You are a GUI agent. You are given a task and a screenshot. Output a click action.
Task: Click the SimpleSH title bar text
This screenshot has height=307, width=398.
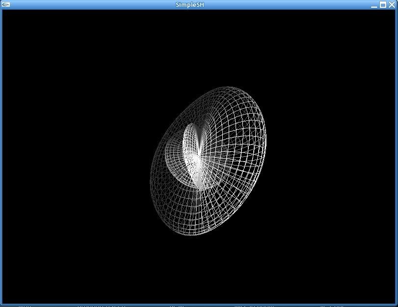(190, 5)
